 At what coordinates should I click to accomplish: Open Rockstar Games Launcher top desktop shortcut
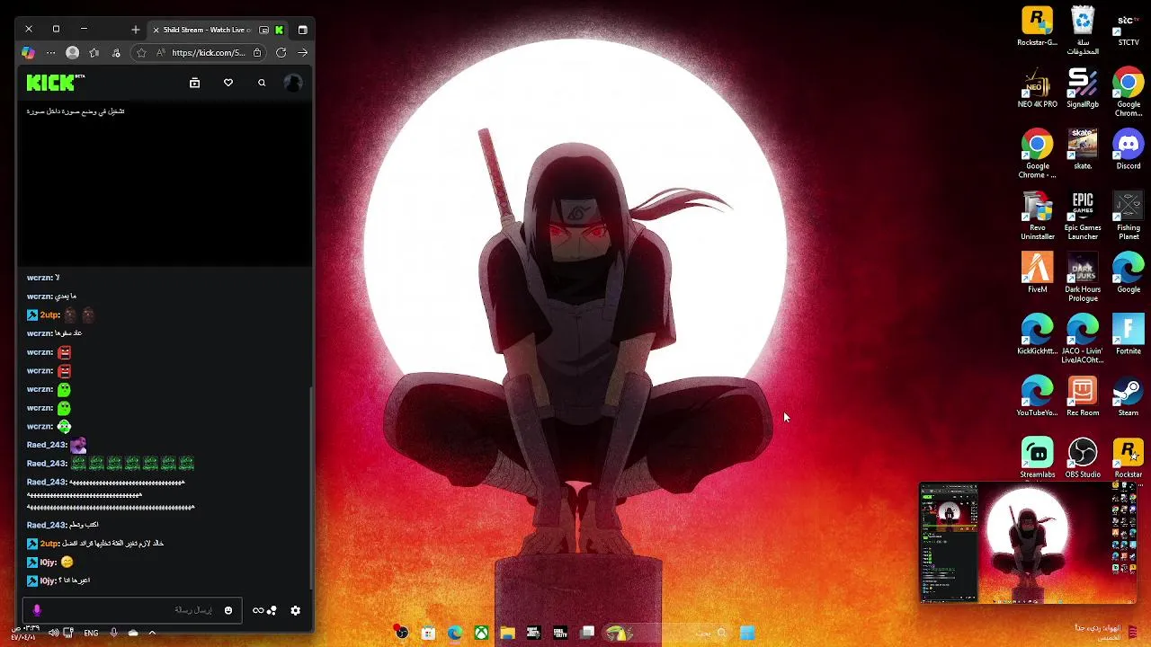pyautogui.click(x=1037, y=27)
